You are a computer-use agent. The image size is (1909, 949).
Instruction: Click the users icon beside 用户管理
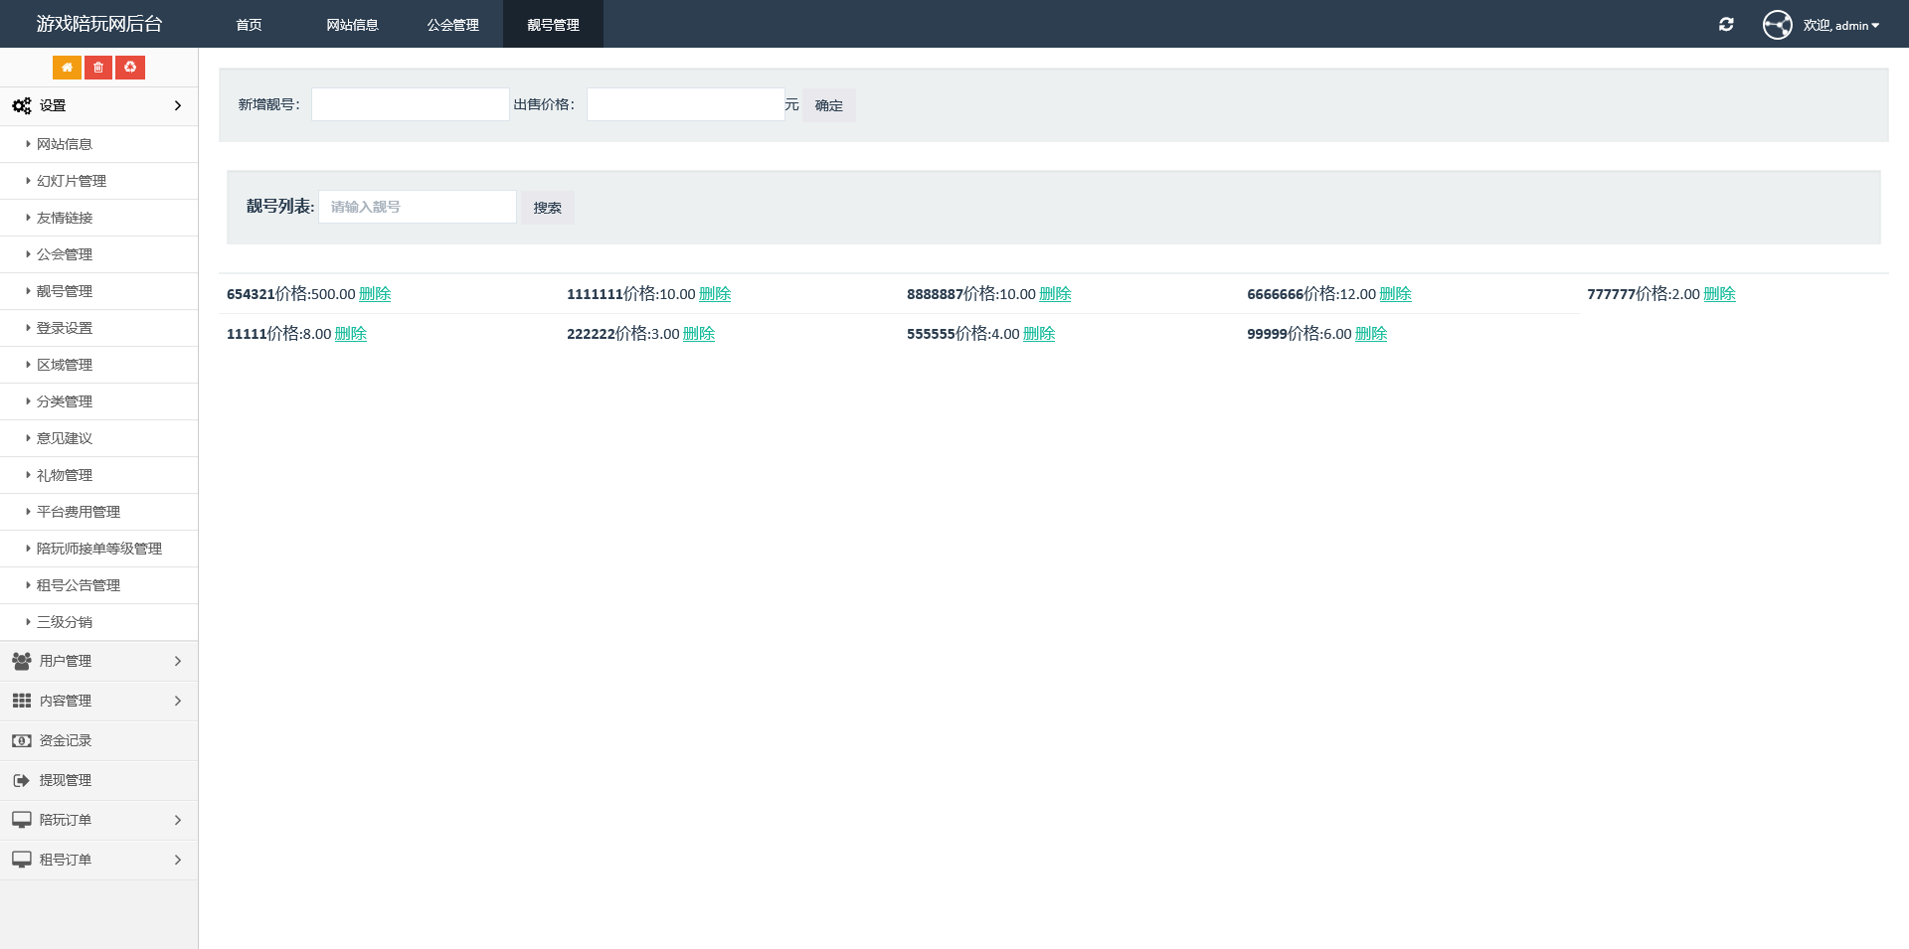pos(21,661)
